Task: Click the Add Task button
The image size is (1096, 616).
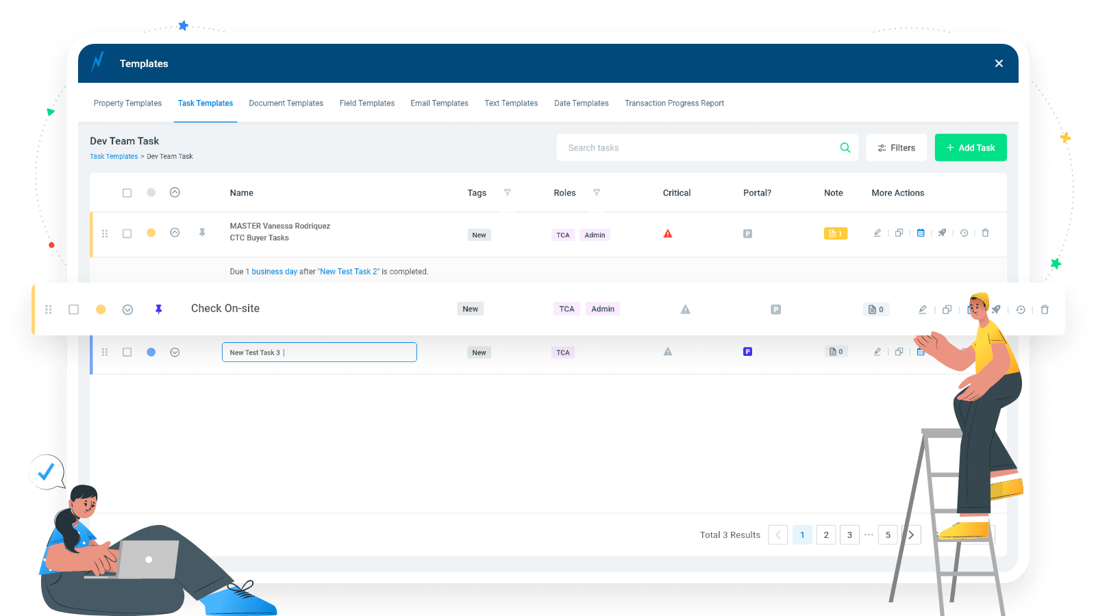Action: [x=970, y=147]
